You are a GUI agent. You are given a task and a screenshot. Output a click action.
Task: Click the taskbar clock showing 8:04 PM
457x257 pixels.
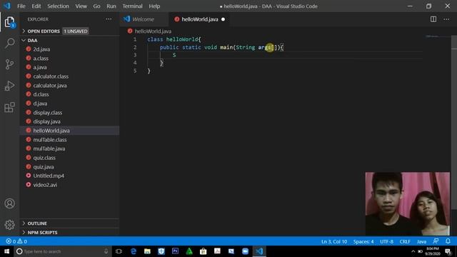pyautogui.click(x=433, y=251)
